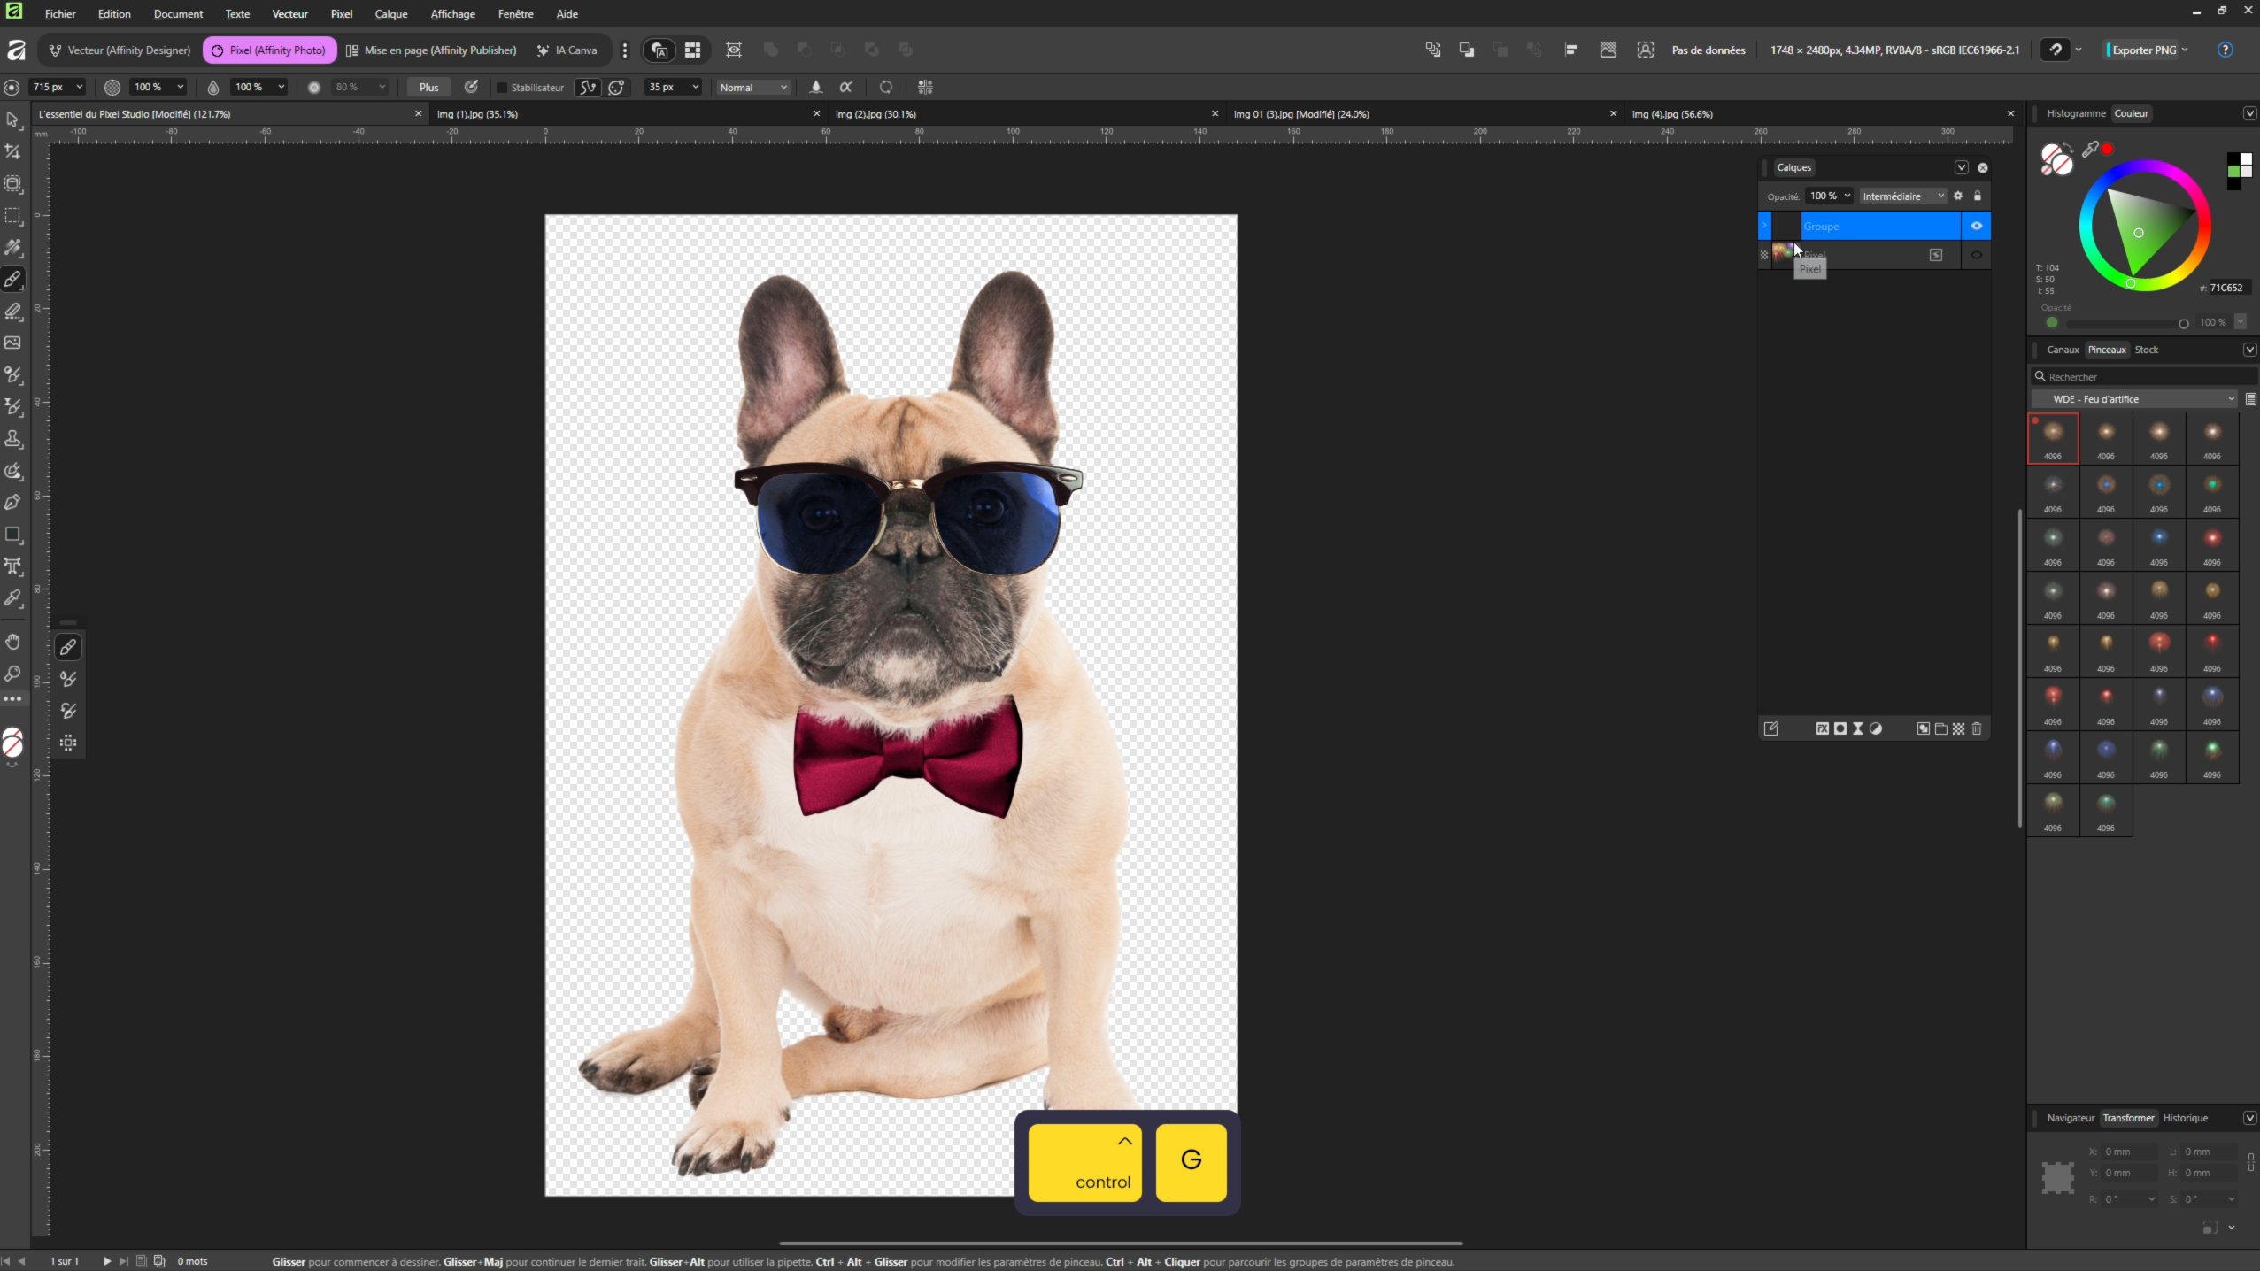
Task: Select the Hand (view) tool
Action: point(12,642)
